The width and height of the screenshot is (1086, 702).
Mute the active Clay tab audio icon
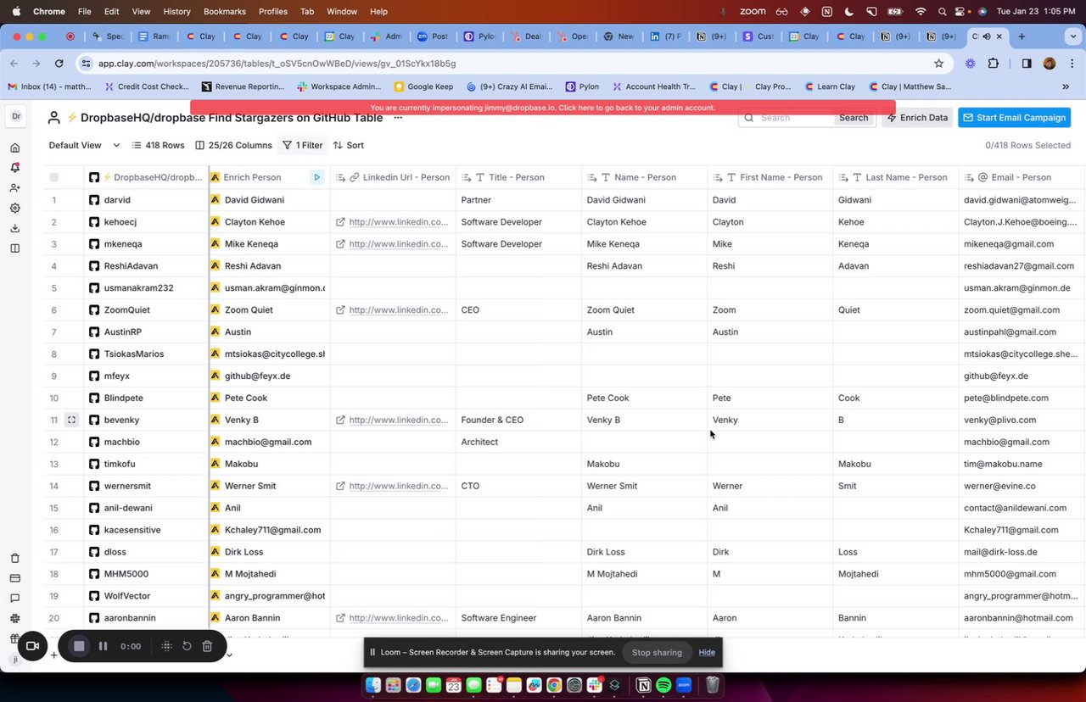click(x=986, y=36)
